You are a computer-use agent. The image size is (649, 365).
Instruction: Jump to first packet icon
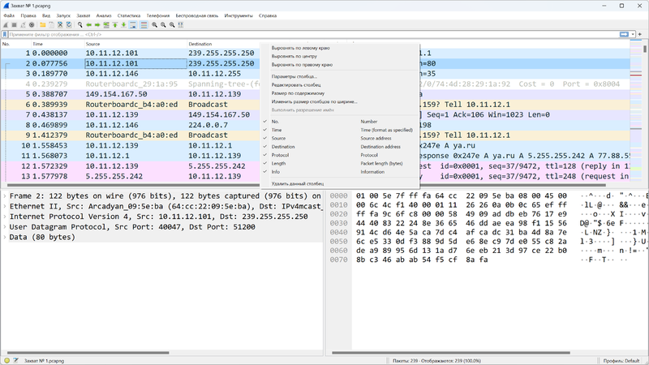pyautogui.click(x=115, y=25)
